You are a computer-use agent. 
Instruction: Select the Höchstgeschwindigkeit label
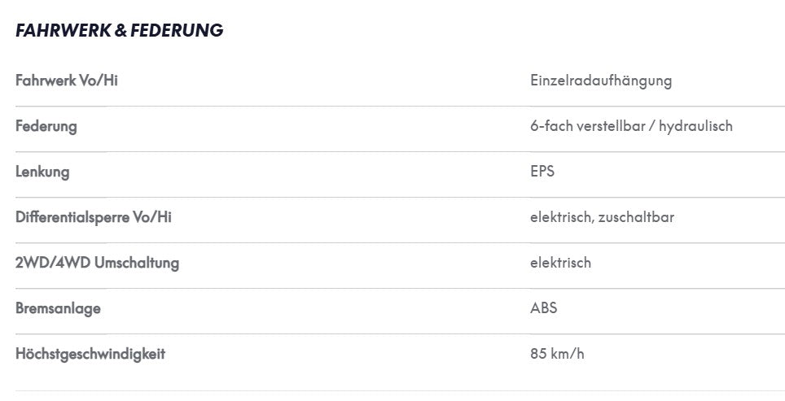coord(90,355)
